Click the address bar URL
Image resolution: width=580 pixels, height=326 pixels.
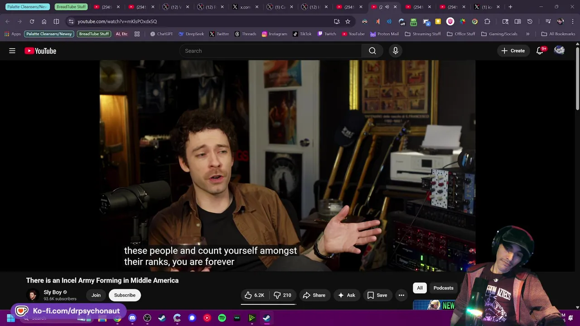pos(117,21)
